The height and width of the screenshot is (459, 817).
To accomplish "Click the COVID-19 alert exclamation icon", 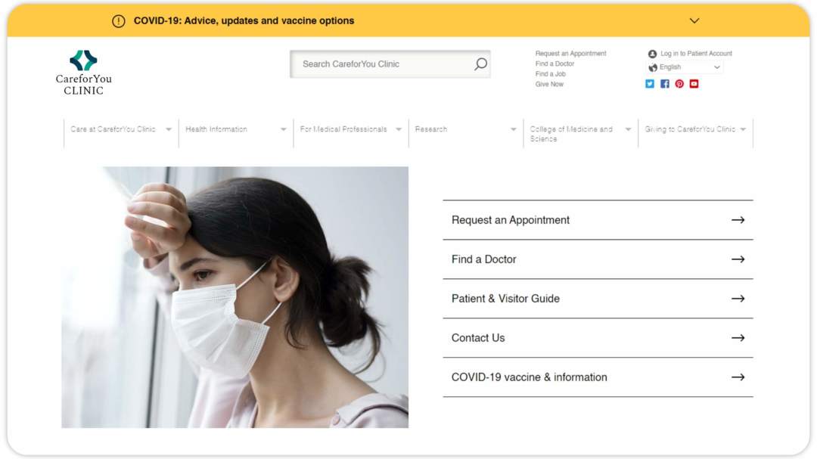I will click(x=119, y=21).
